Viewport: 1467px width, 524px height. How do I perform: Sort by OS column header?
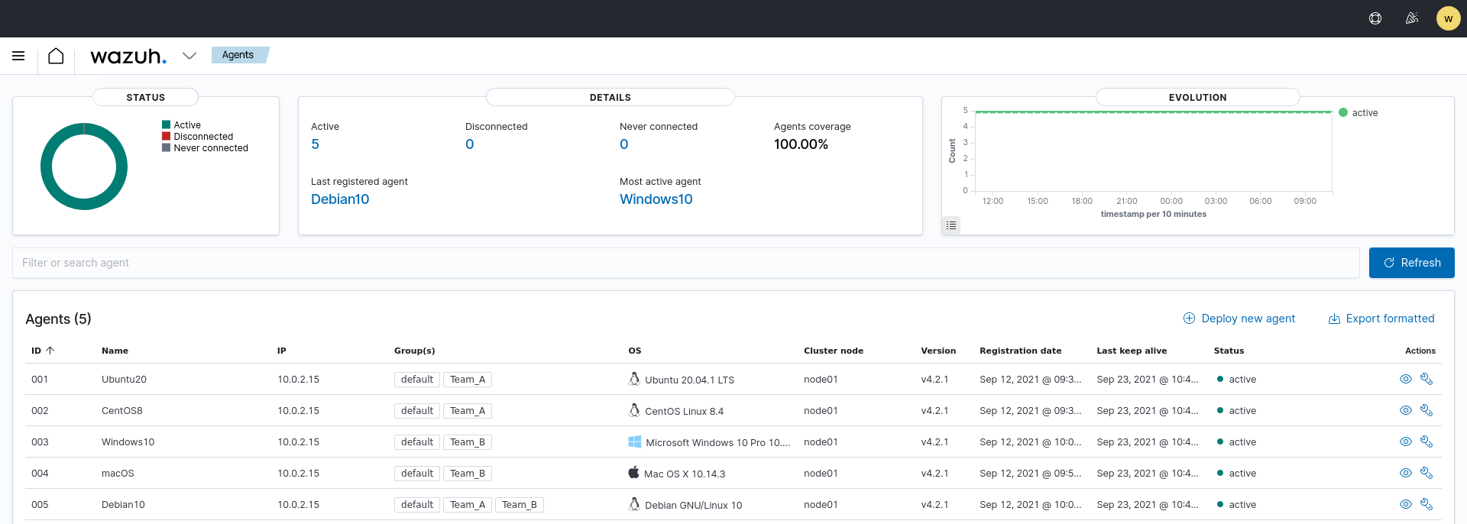634,351
